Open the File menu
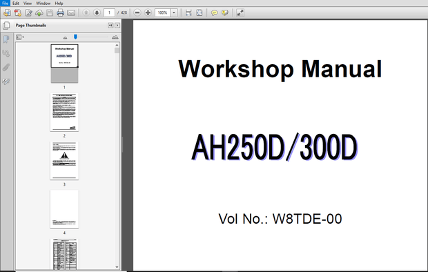 coord(5,3)
